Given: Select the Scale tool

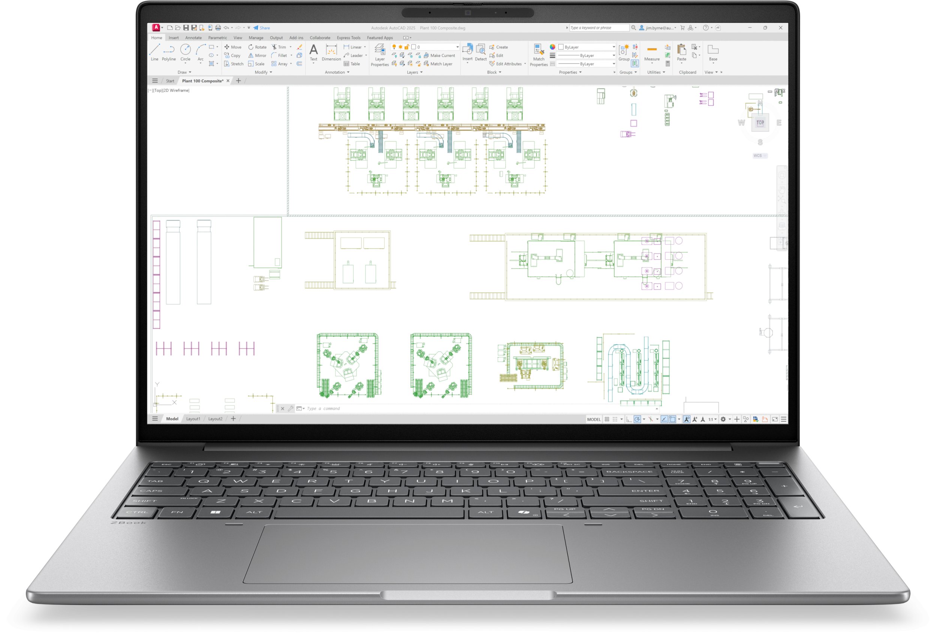Looking at the screenshot, I should [x=256, y=64].
